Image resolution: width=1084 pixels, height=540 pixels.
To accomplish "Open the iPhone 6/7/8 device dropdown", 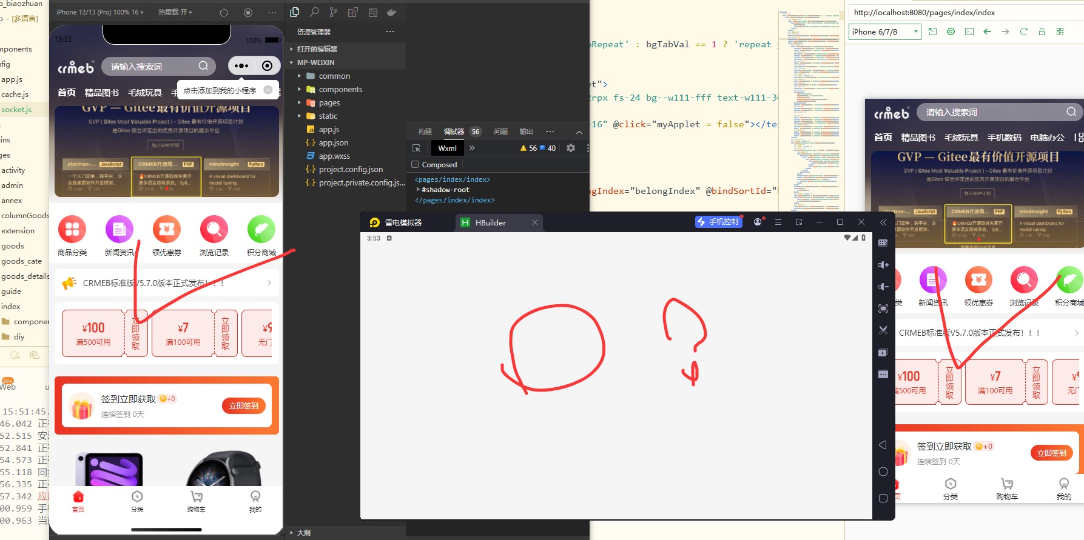I will coord(884,32).
